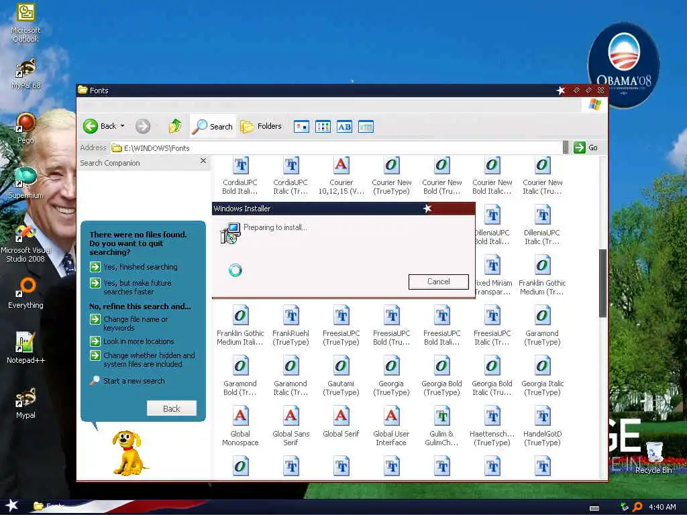Select CordiaUPC Bold Italic font

click(x=240, y=176)
